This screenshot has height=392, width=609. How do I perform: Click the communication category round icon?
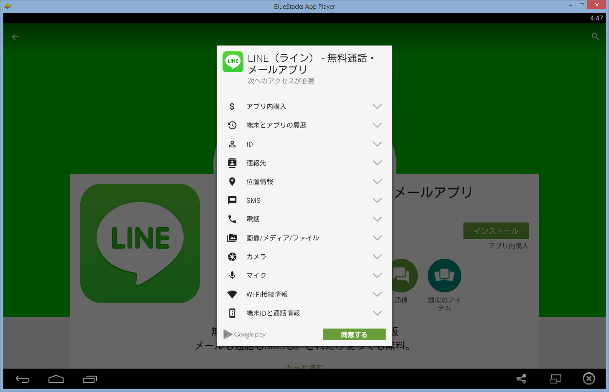tap(405, 276)
